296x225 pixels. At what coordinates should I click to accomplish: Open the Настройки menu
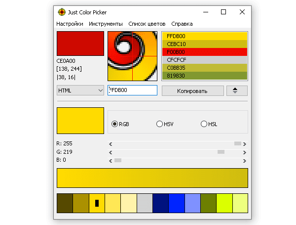click(70, 24)
